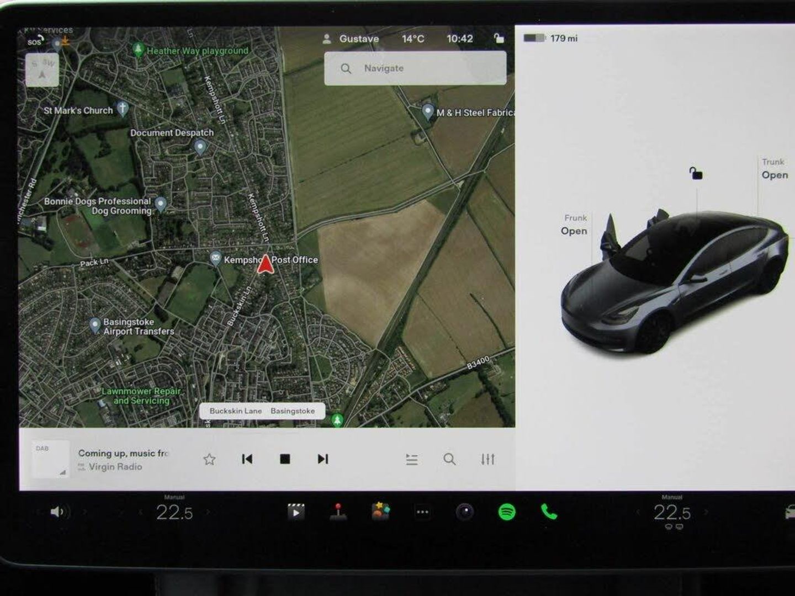Tap the driver temperature 22.5
The image size is (795, 596).
pyautogui.click(x=174, y=513)
